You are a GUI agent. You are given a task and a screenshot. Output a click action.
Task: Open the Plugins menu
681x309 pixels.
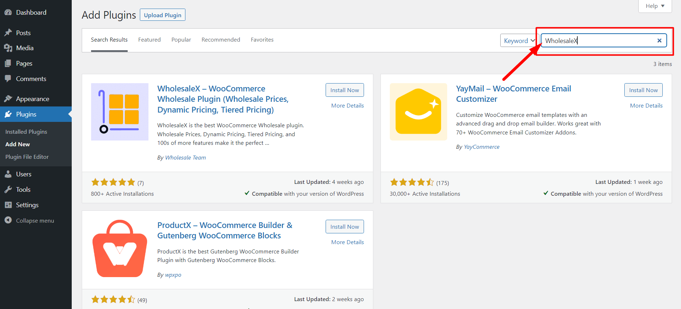(x=36, y=114)
